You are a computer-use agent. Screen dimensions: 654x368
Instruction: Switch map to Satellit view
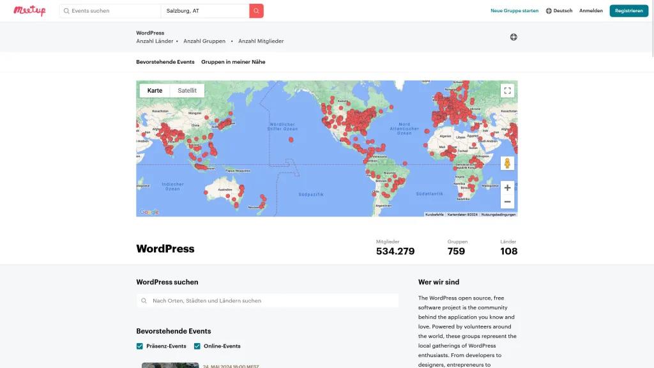point(187,91)
